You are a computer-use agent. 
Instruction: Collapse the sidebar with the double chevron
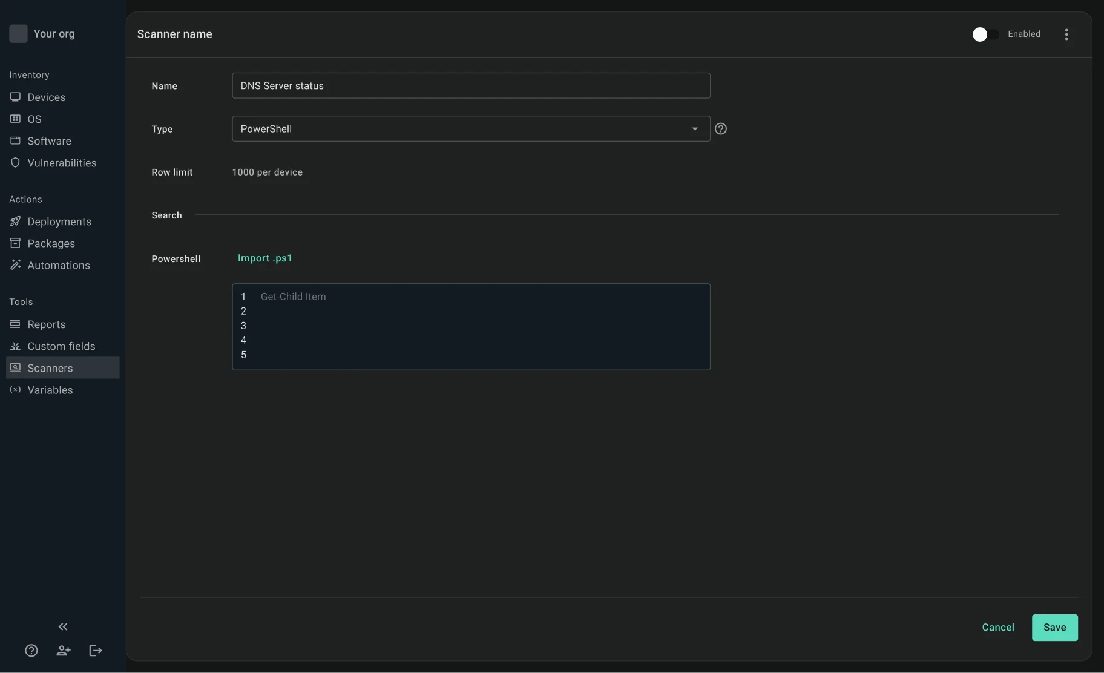click(63, 626)
